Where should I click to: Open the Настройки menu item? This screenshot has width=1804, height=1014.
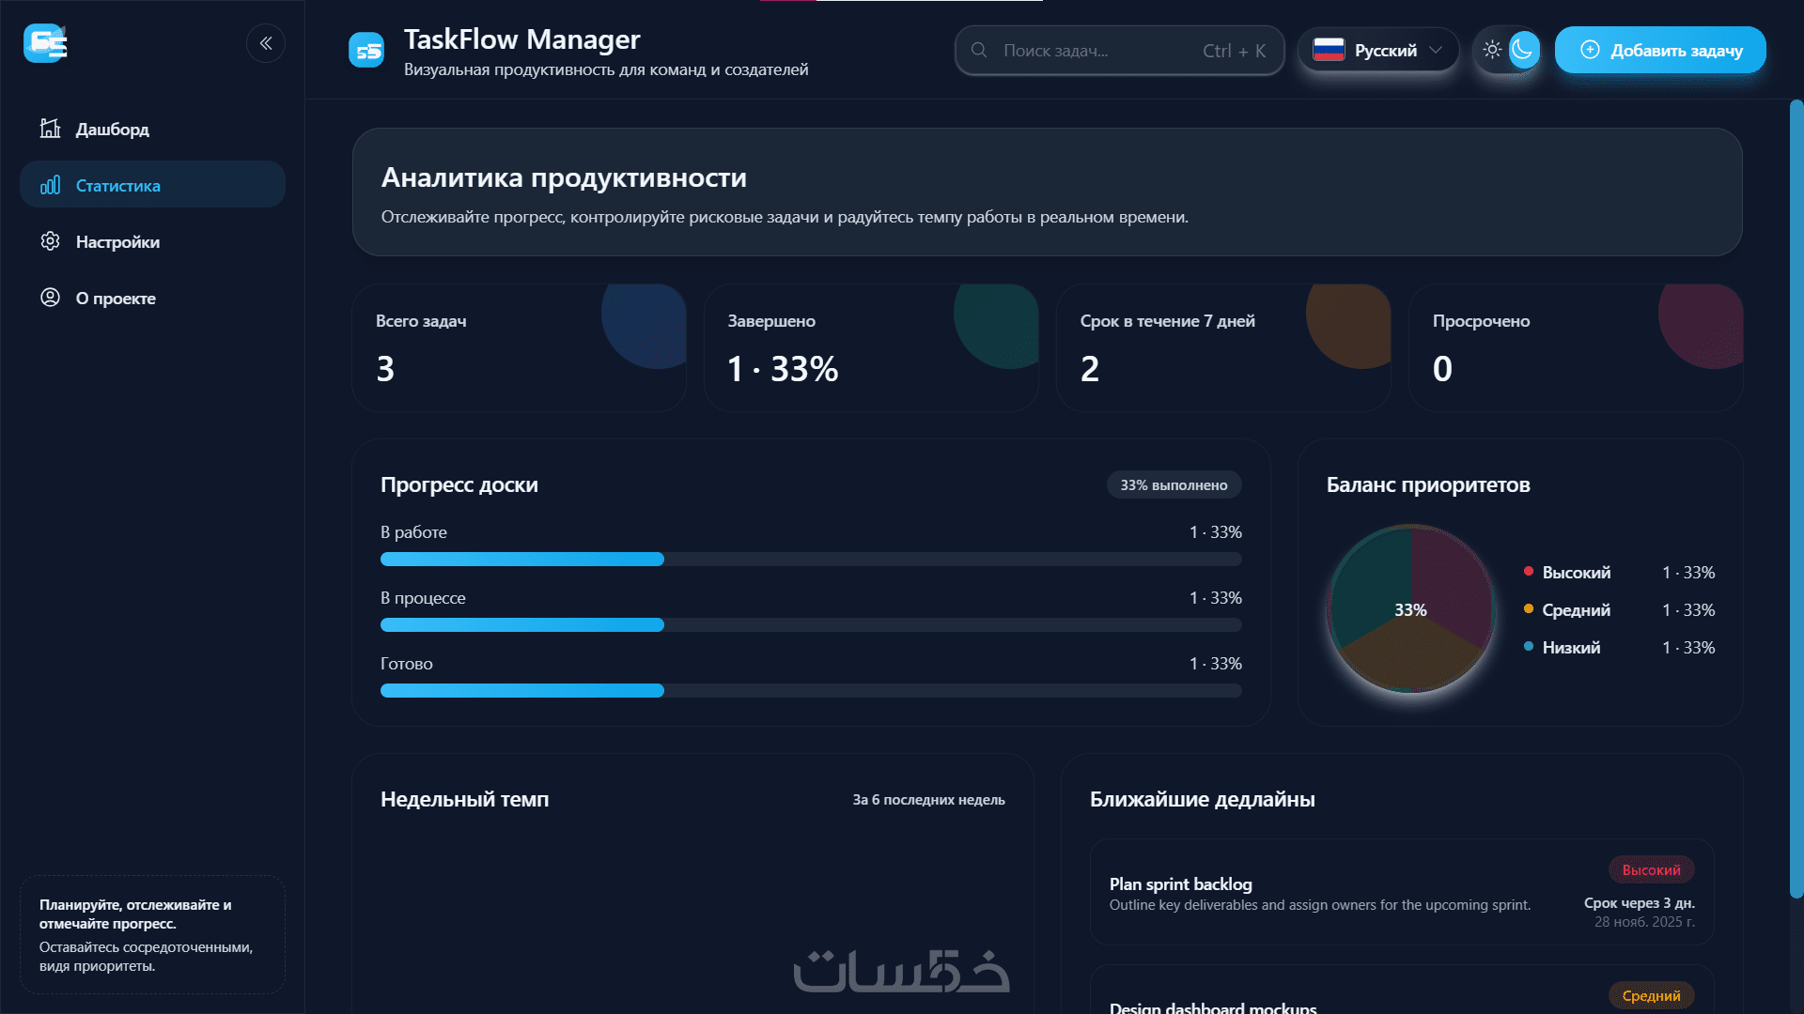[x=117, y=242]
